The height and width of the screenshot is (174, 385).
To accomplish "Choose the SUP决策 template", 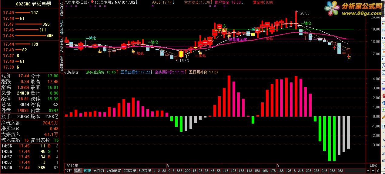I will coord(145,171).
